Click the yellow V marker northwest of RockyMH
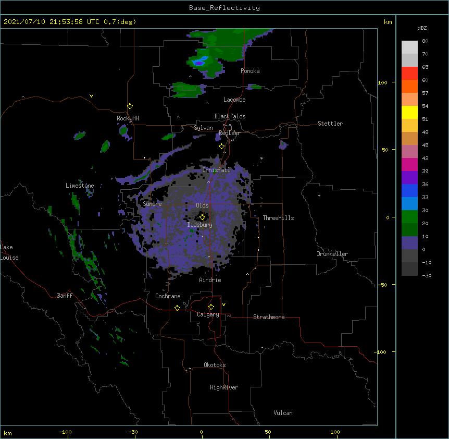The width and height of the screenshot is (449, 439). tap(91, 96)
